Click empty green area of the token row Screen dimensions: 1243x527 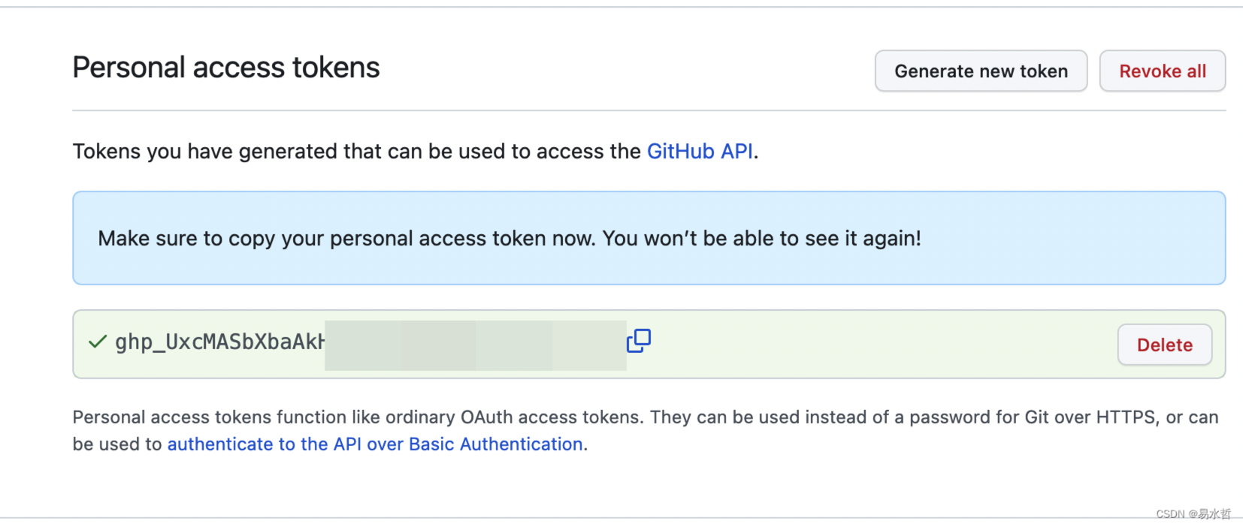(x=879, y=345)
